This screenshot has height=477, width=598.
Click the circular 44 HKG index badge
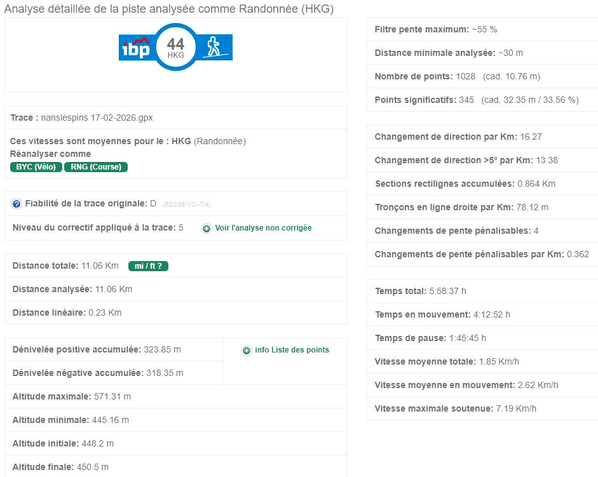pyautogui.click(x=175, y=48)
